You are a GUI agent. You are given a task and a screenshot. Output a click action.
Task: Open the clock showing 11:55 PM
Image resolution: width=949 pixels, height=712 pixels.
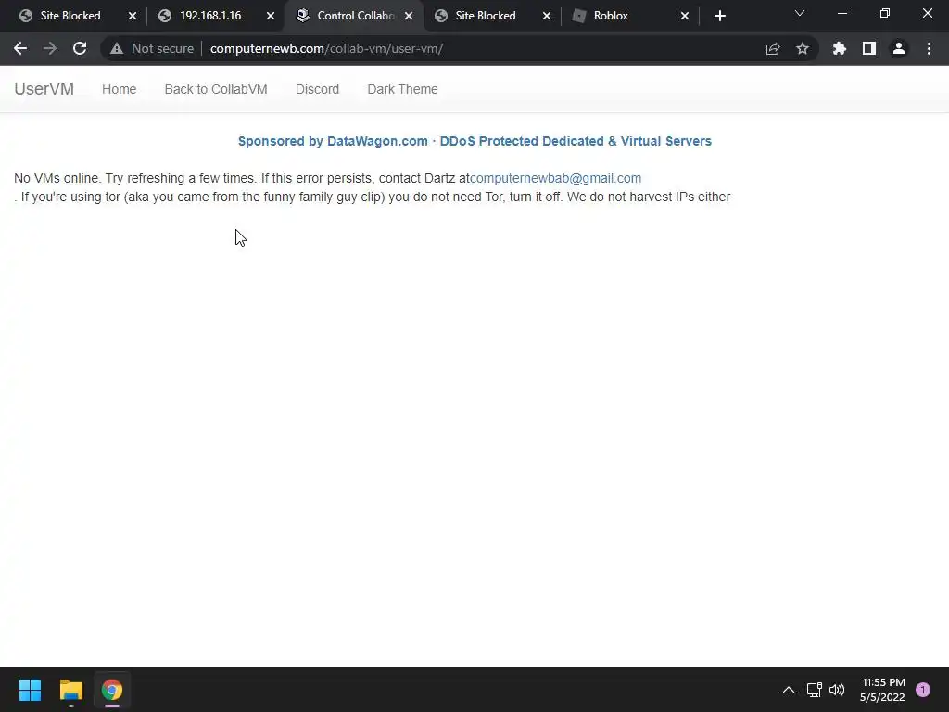pyautogui.click(x=882, y=690)
